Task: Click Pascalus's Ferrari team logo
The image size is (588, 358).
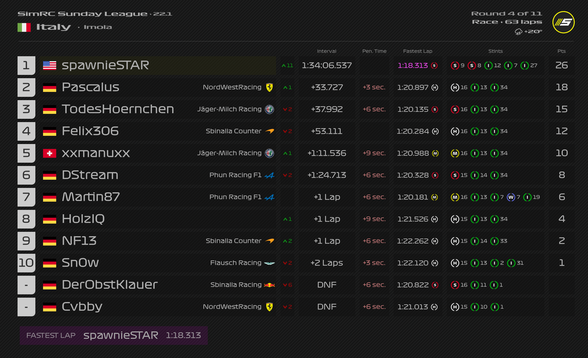Action: 269,88
